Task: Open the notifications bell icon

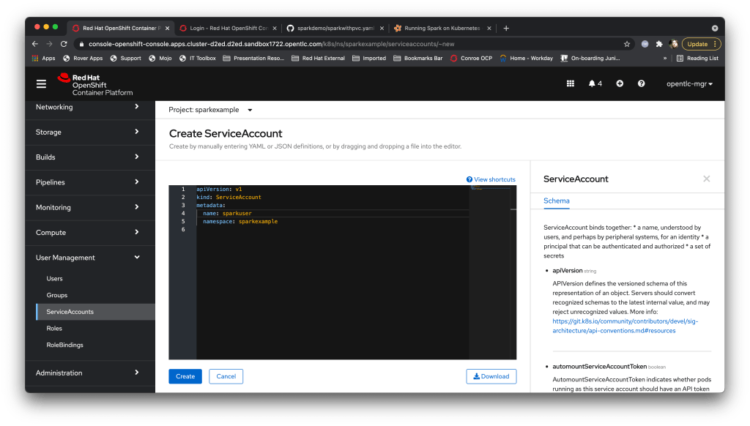Action: 595,83
